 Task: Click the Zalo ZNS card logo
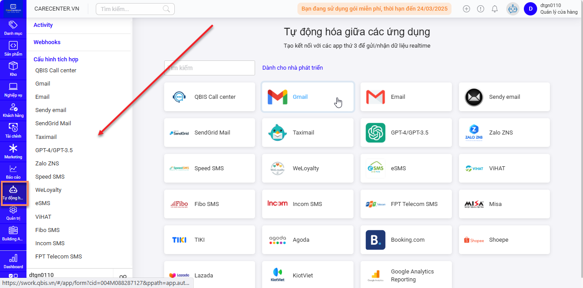click(x=474, y=133)
